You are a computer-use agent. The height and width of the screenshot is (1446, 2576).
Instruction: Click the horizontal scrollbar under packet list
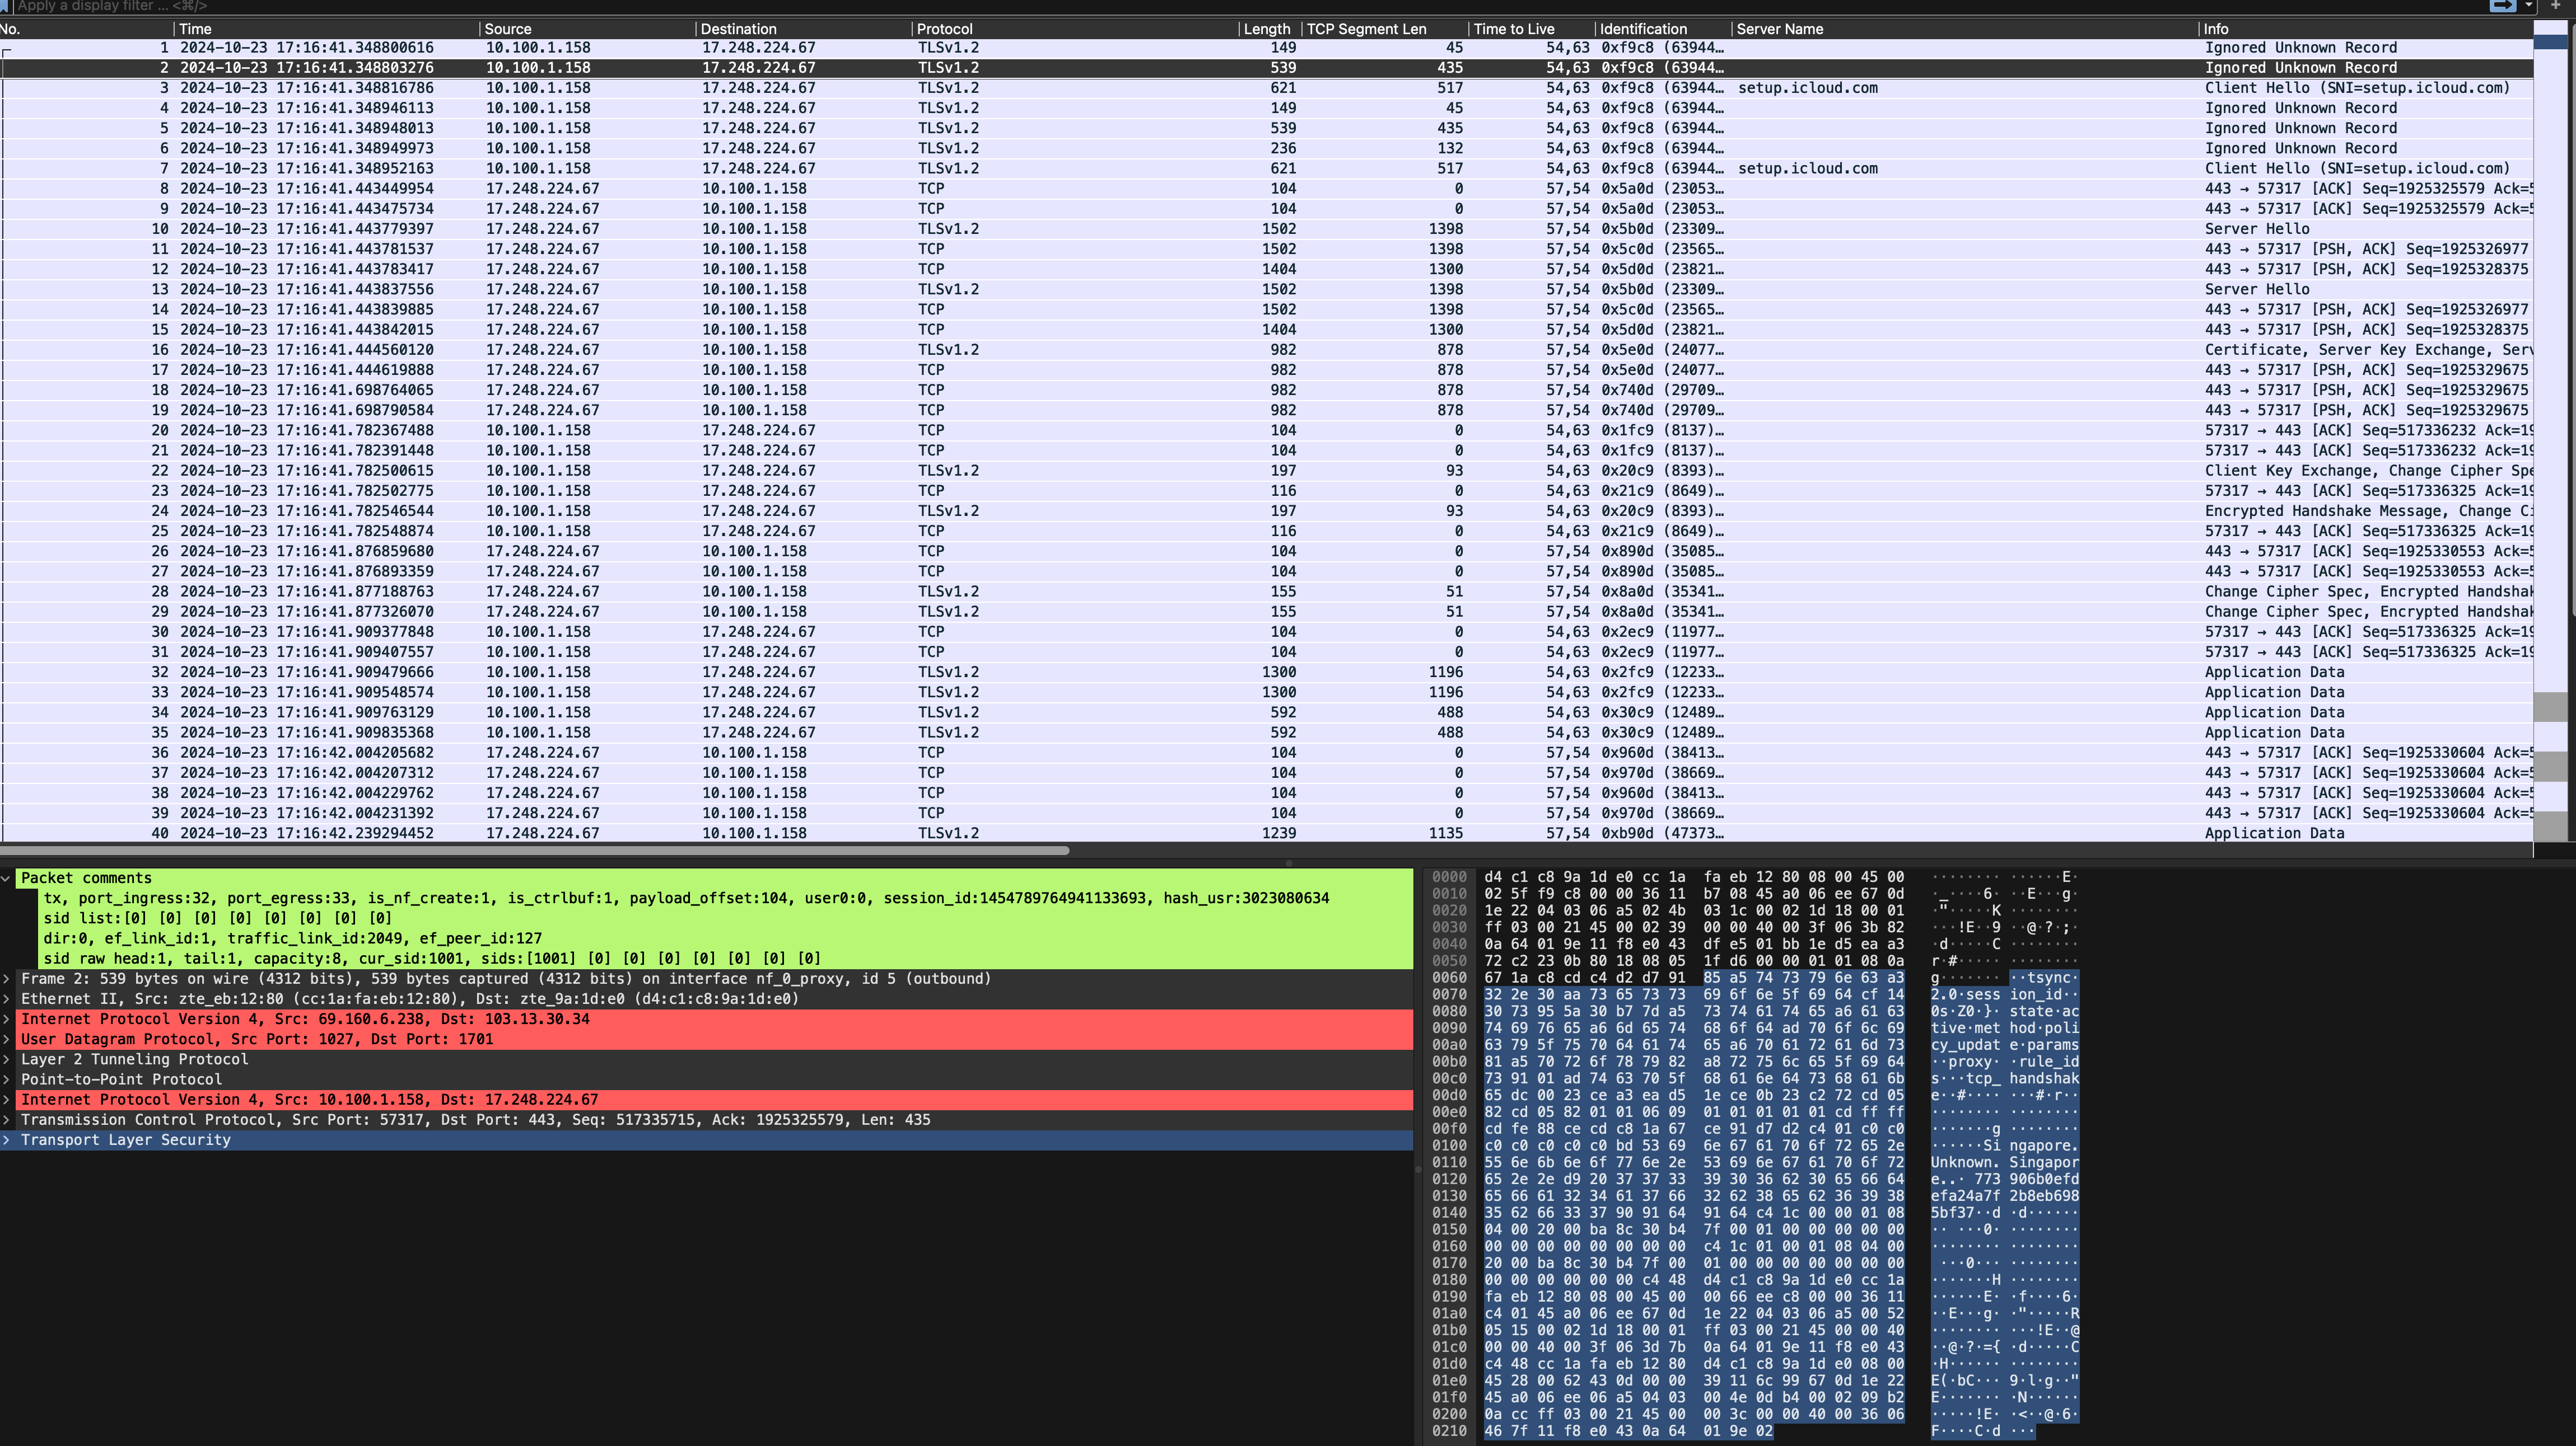(536, 851)
